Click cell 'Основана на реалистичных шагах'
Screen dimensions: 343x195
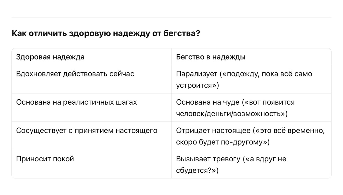coord(76,102)
